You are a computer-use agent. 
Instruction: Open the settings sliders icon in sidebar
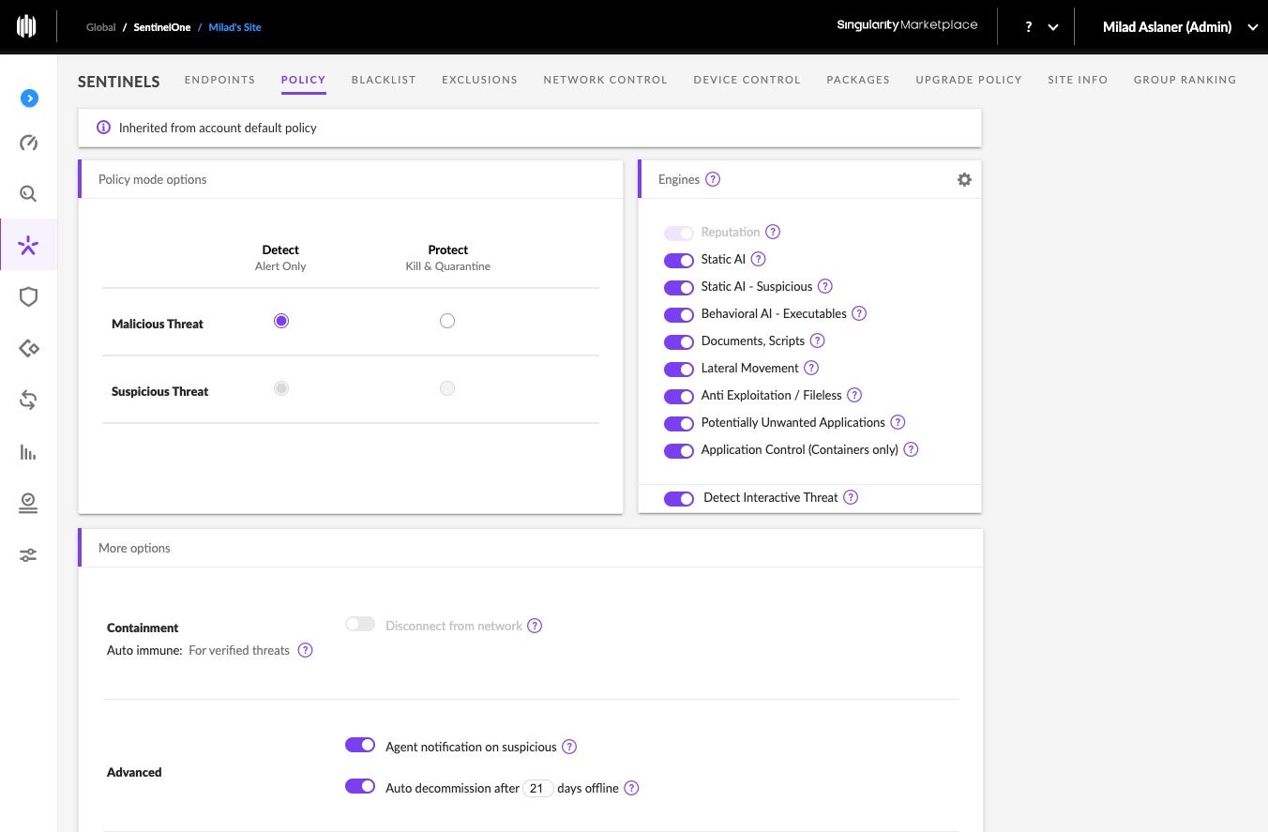(x=28, y=555)
